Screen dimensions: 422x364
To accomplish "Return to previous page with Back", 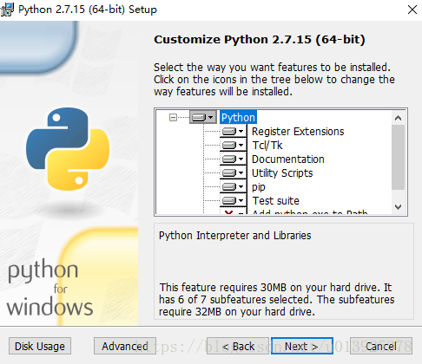I will 238,346.
